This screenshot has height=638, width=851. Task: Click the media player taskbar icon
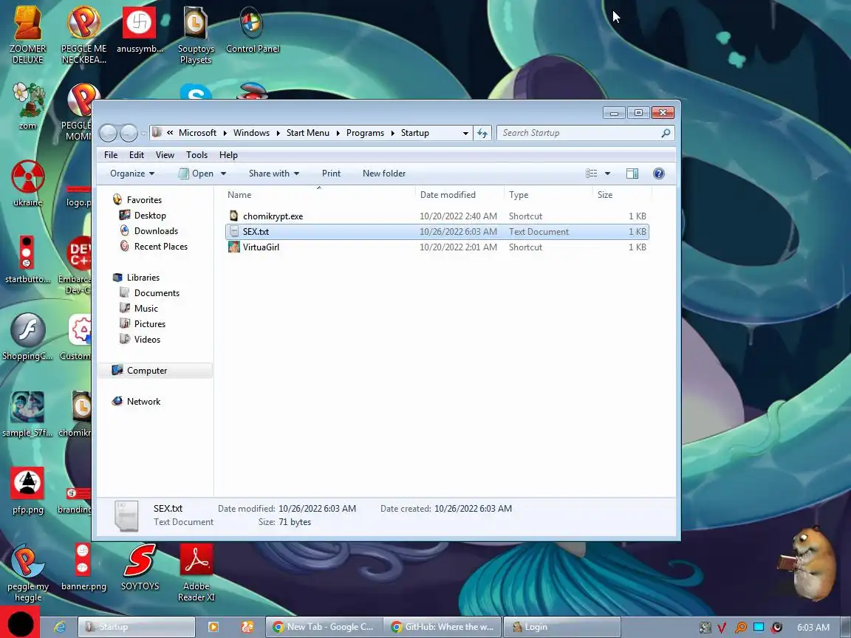(x=213, y=627)
